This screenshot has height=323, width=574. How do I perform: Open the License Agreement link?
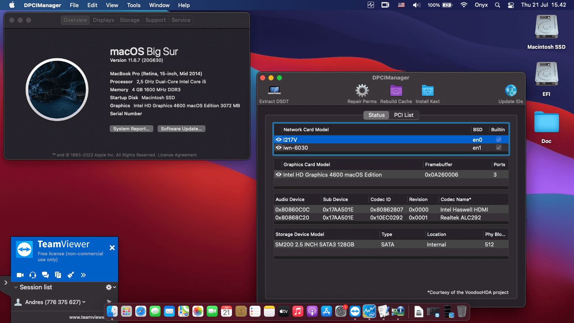(x=177, y=155)
